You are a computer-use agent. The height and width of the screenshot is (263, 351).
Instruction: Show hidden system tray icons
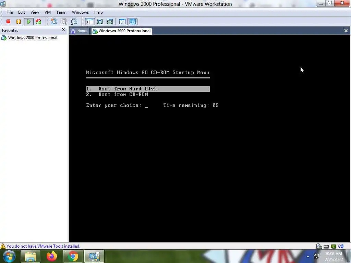tap(308, 256)
